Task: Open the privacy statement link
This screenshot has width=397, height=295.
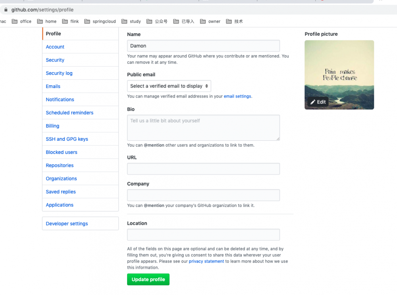Action: pyautogui.click(x=206, y=261)
